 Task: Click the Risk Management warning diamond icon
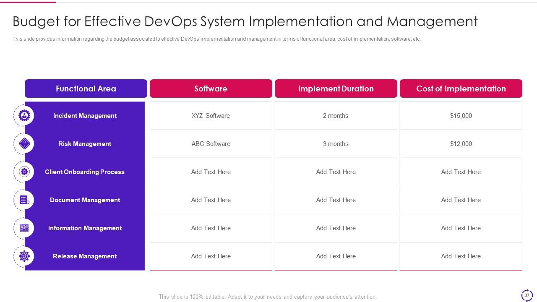(x=24, y=143)
